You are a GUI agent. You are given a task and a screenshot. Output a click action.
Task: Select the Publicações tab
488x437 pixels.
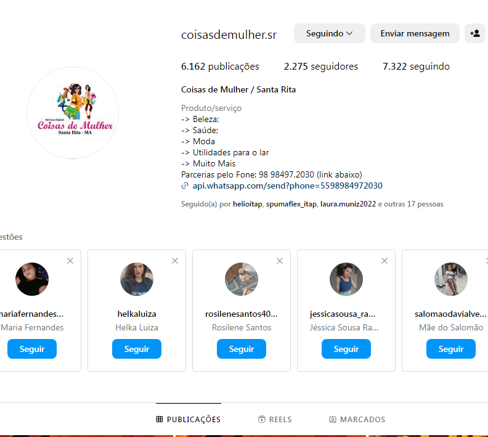[x=189, y=419]
